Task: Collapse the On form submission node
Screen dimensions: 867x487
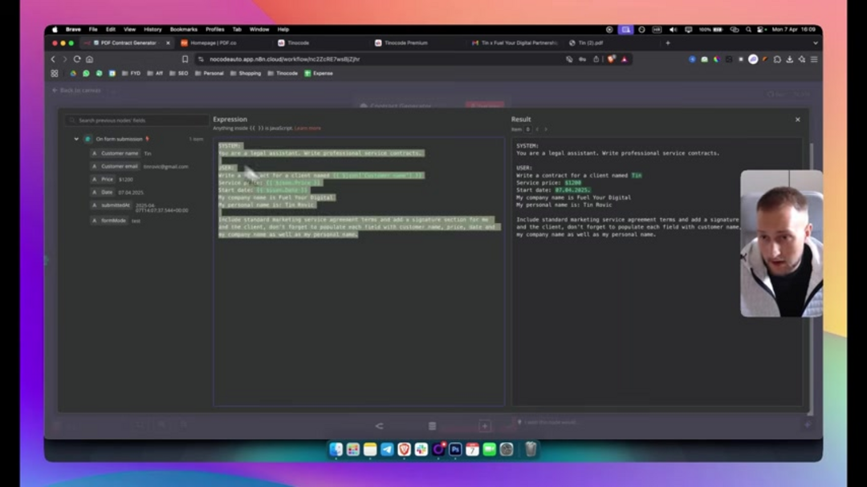Action: click(77, 139)
